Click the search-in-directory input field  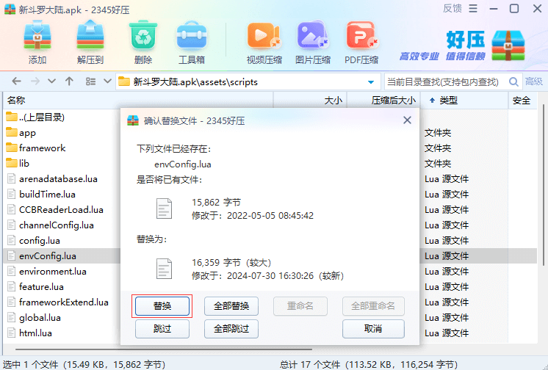444,81
